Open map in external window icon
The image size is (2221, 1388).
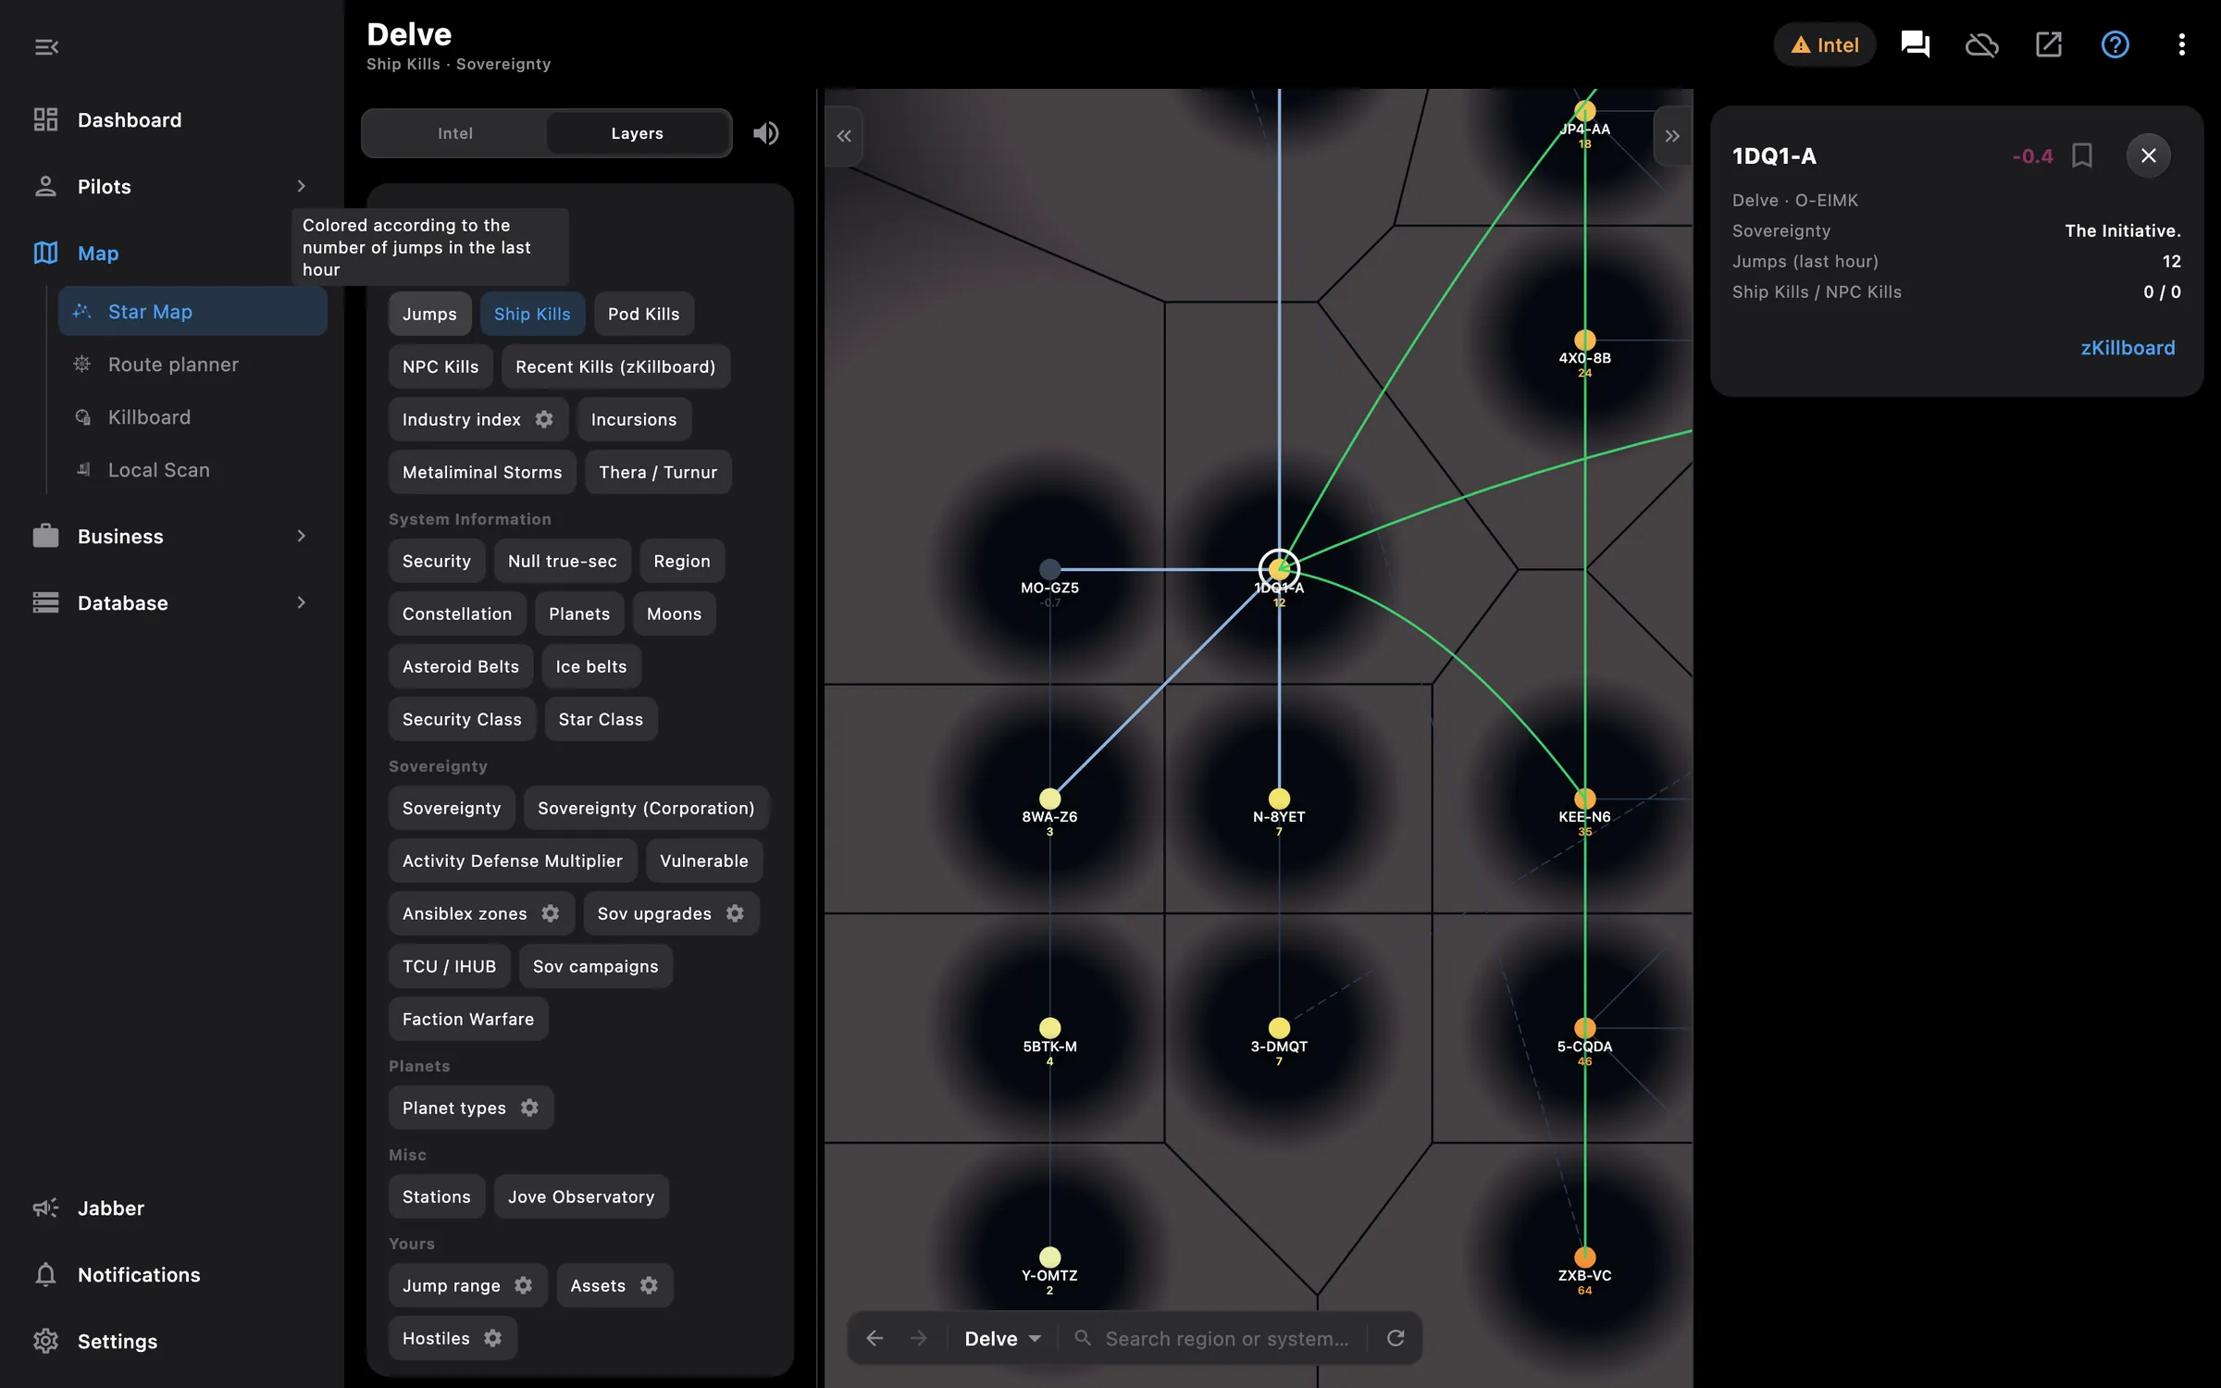[2048, 44]
